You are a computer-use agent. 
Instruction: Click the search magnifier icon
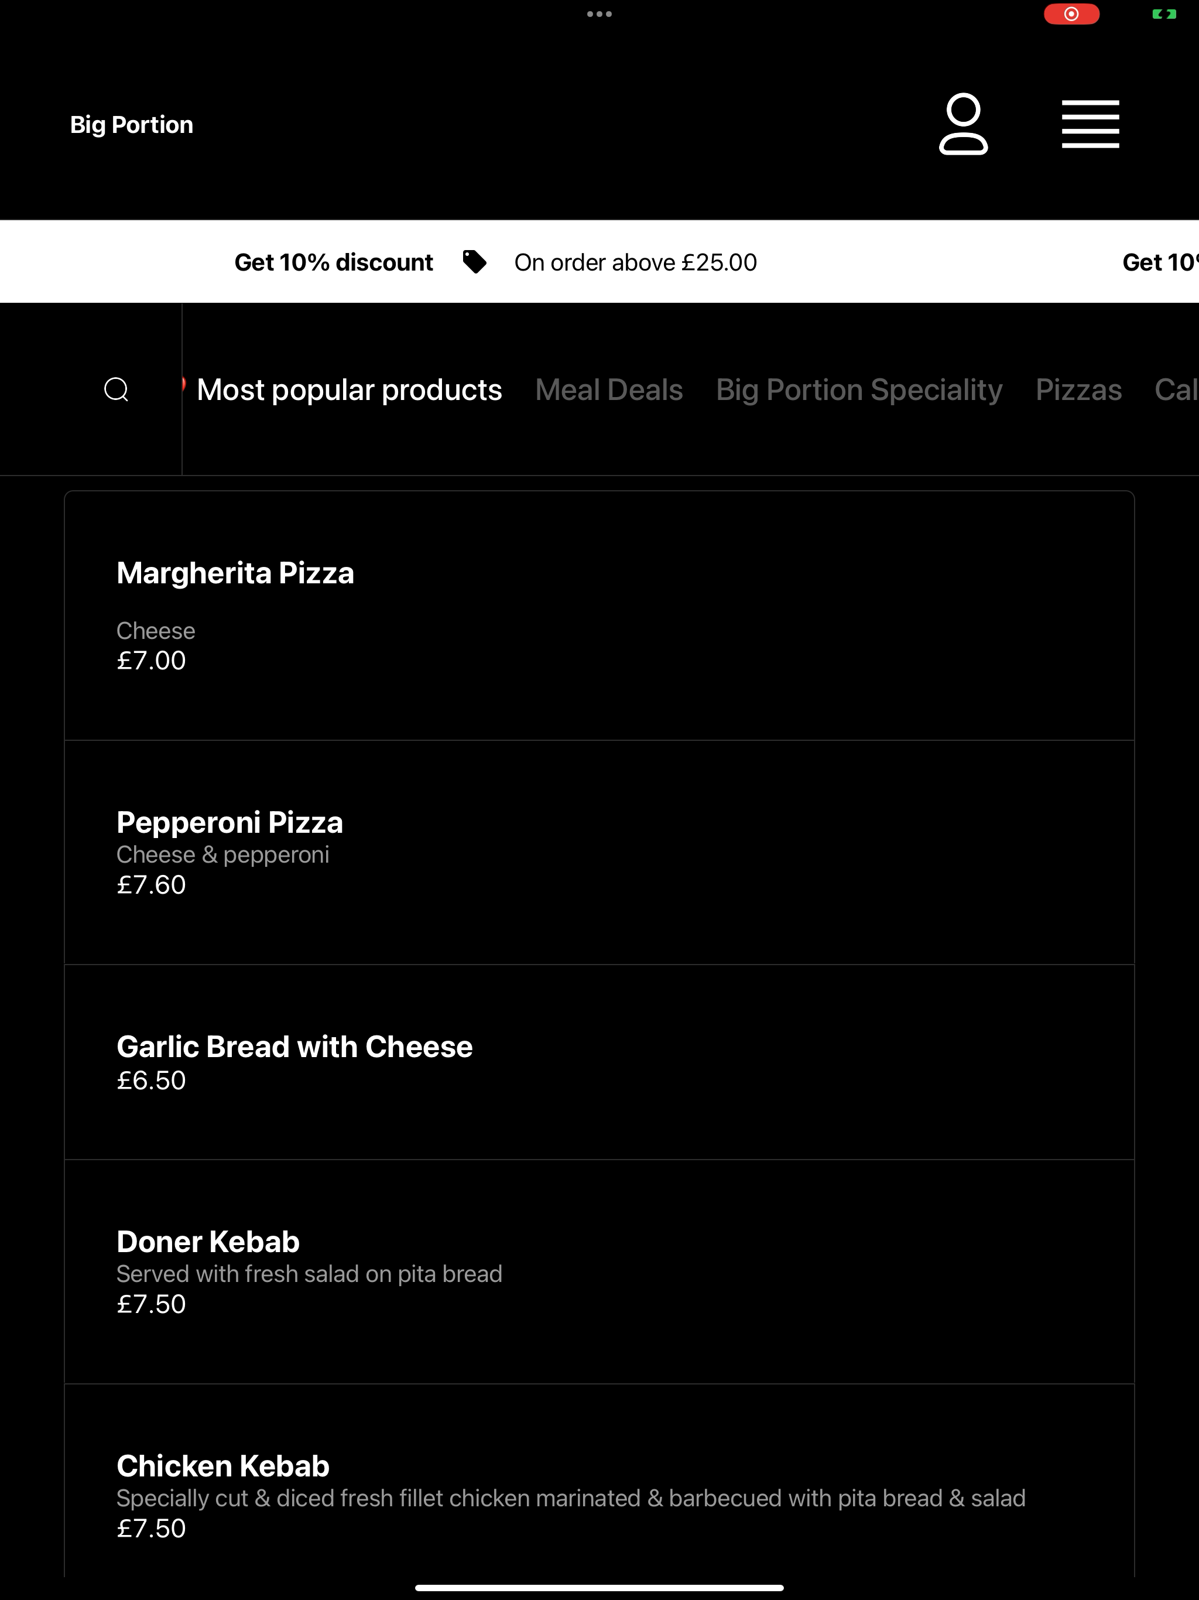pyautogui.click(x=117, y=389)
